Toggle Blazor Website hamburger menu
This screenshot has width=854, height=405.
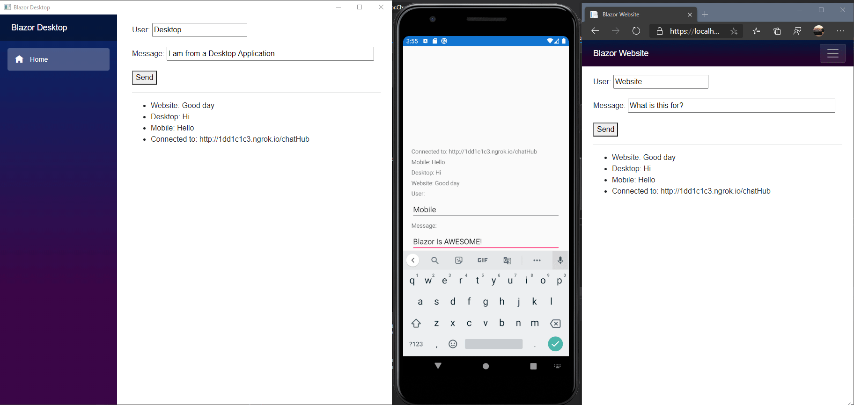click(833, 53)
